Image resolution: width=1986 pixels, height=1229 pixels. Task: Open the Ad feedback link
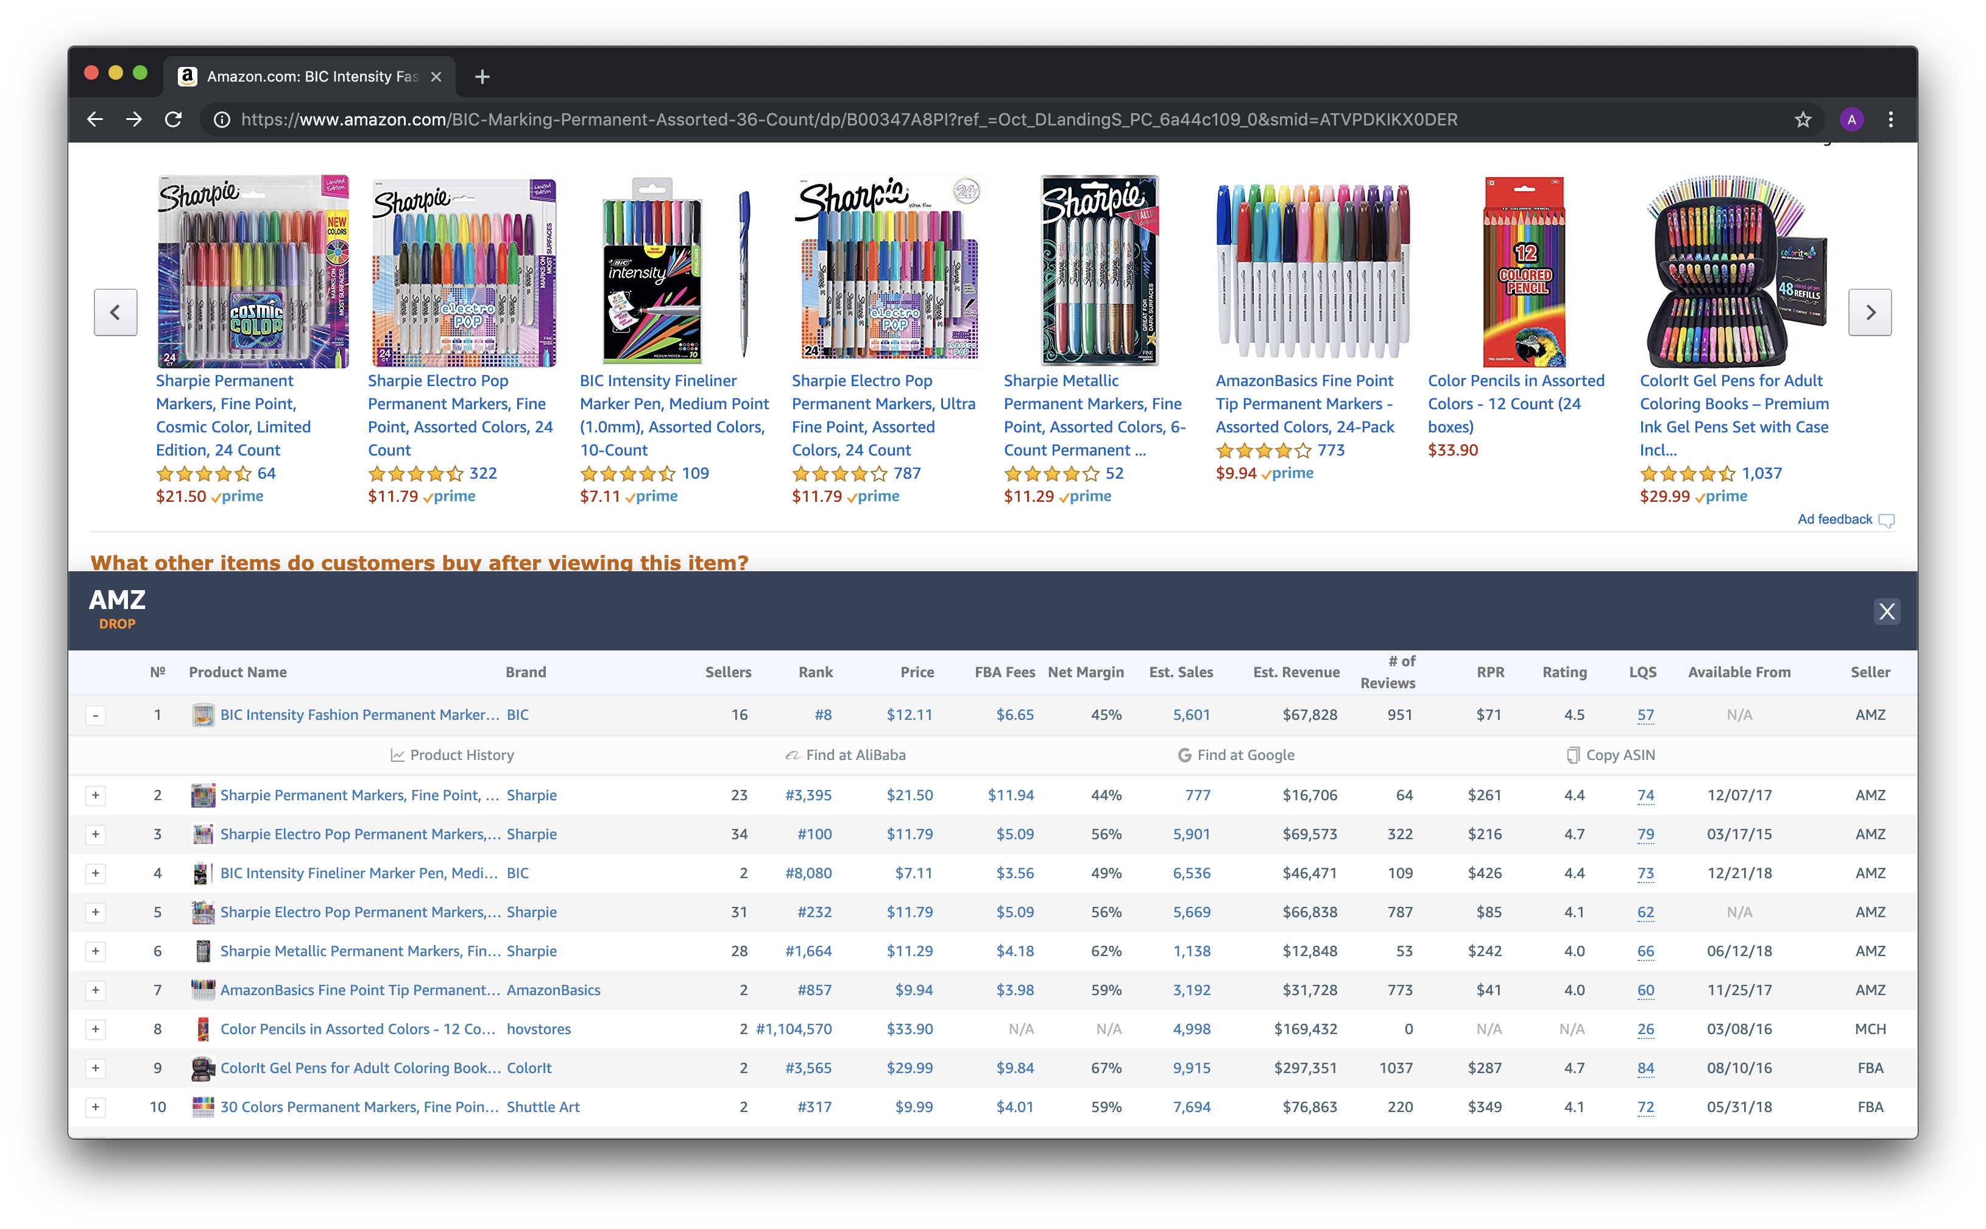point(1835,519)
